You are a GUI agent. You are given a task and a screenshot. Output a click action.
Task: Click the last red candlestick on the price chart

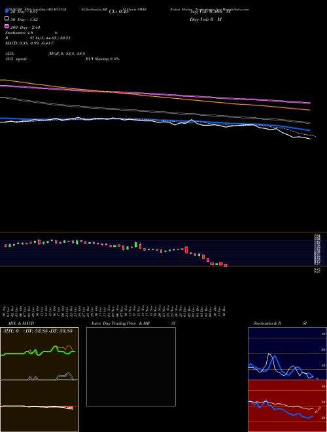pyautogui.click(x=226, y=265)
